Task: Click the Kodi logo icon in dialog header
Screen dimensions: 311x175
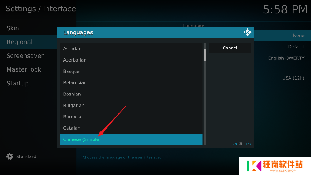Action: tap(247, 32)
